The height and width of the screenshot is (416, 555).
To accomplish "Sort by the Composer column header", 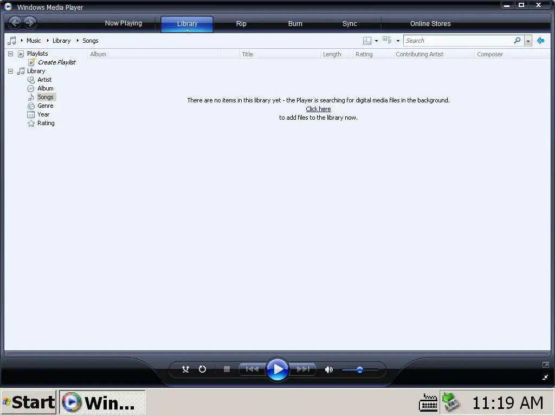I will point(512,54).
